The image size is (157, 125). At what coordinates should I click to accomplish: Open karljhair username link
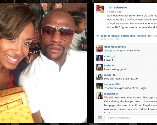(x=109, y=65)
